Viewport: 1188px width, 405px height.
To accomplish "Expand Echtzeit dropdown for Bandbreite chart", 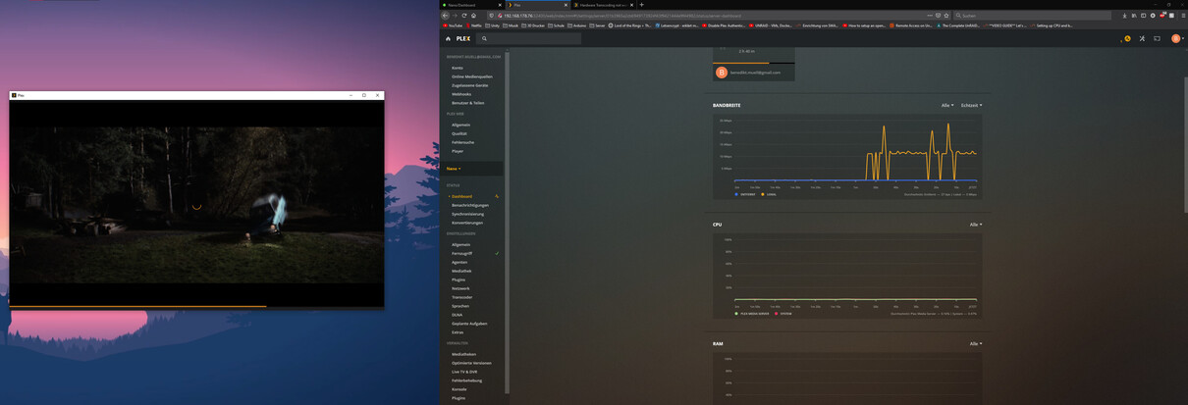I will click(971, 105).
